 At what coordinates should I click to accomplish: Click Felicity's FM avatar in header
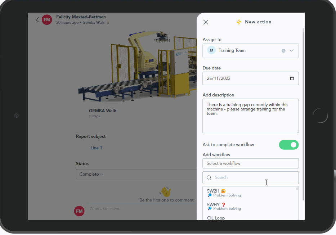point(47,20)
